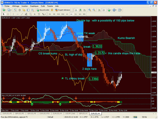Image resolution: width=158 pixels, height=119 pixels.
Task: Click the connection status bars icon
Action: point(135,117)
